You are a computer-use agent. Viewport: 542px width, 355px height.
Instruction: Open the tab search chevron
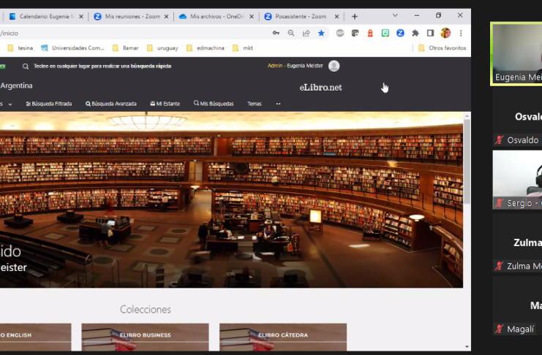coord(395,15)
